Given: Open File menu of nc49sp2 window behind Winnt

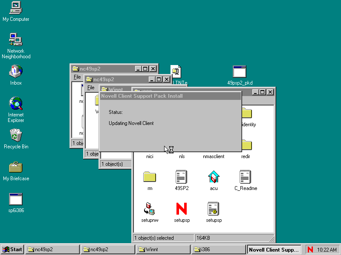Looking at the screenshot, I should tap(91, 88).
